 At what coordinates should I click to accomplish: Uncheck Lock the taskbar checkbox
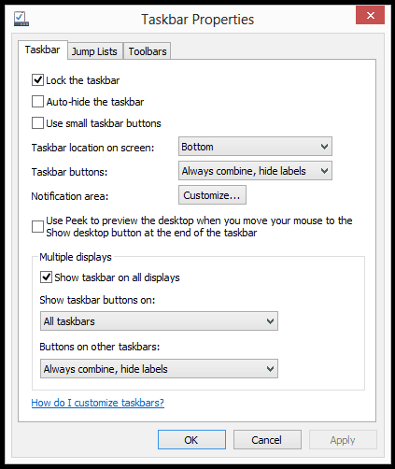[37, 80]
